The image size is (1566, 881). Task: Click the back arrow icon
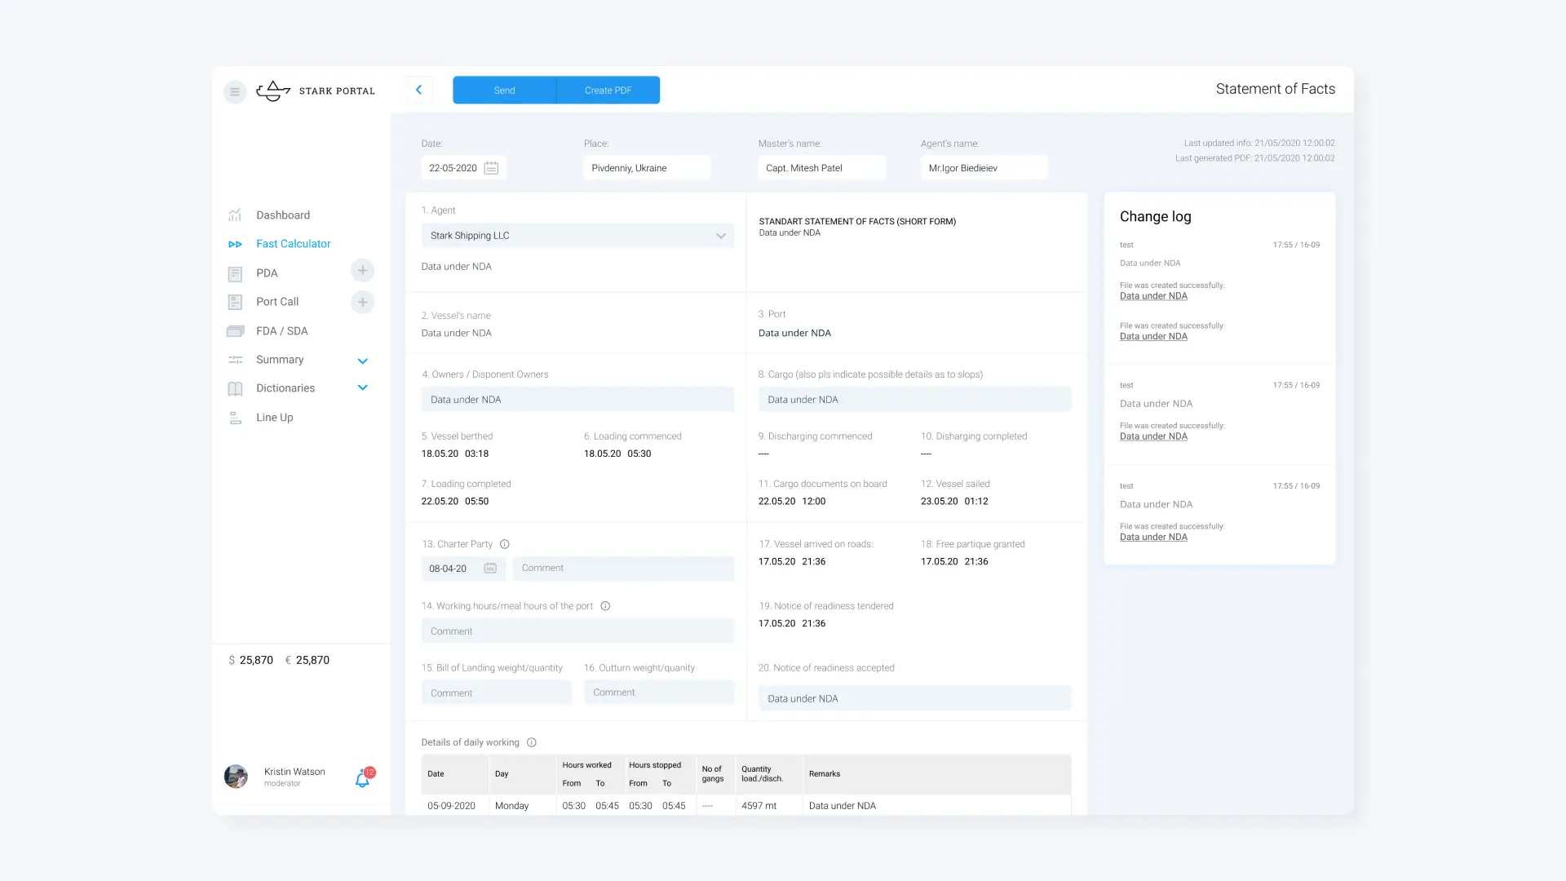coord(419,90)
